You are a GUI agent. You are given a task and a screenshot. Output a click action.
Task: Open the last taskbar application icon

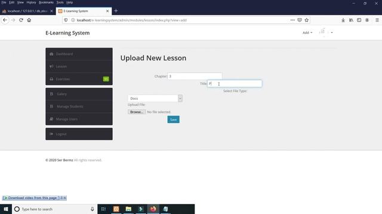pyautogui.click(x=165, y=209)
